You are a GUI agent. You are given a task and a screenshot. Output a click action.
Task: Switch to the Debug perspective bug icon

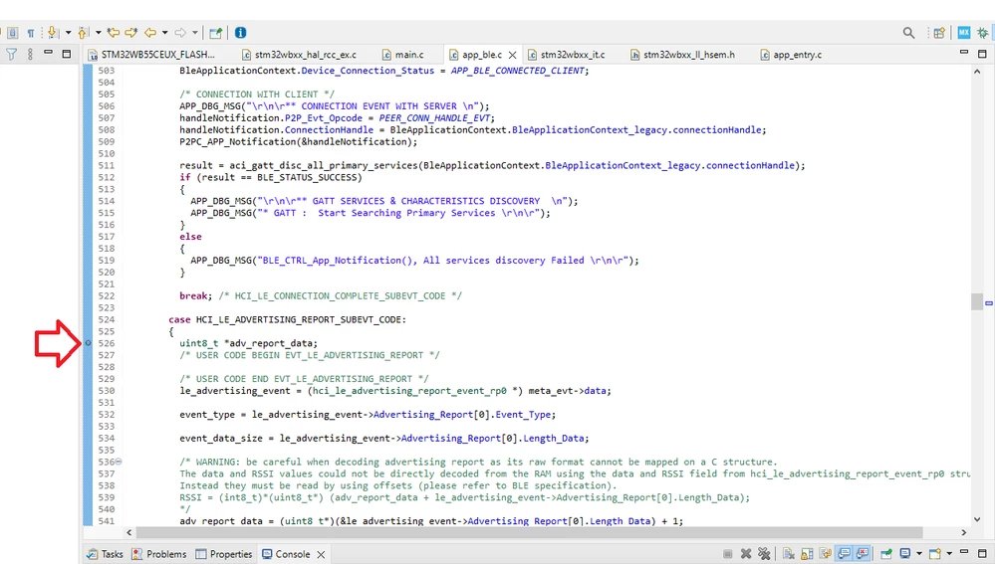click(x=983, y=32)
